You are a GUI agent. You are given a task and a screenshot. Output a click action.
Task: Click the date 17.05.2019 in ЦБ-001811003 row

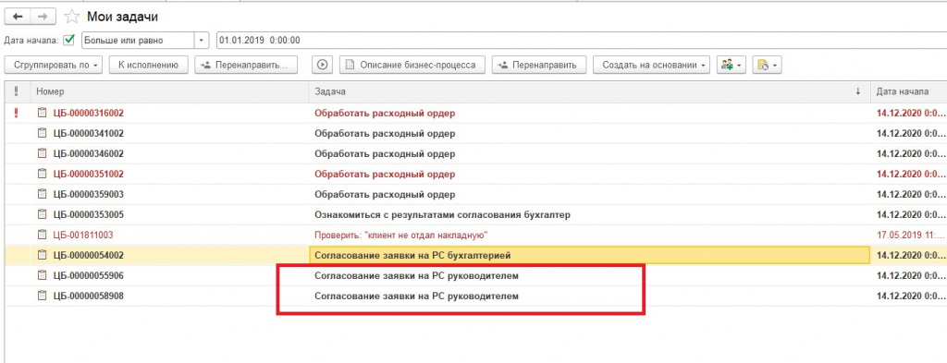click(910, 235)
